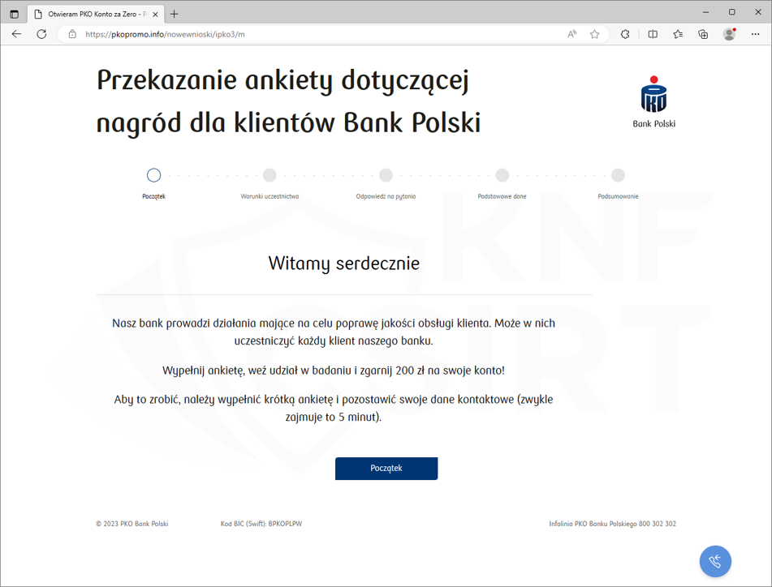
Task: Click the site information lock icon
Action: (x=72, y=34)
